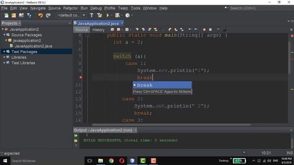294x165 pixels.
Task: Select the JavaApplication2.java editor tab
Action: [x=98, y=23]
